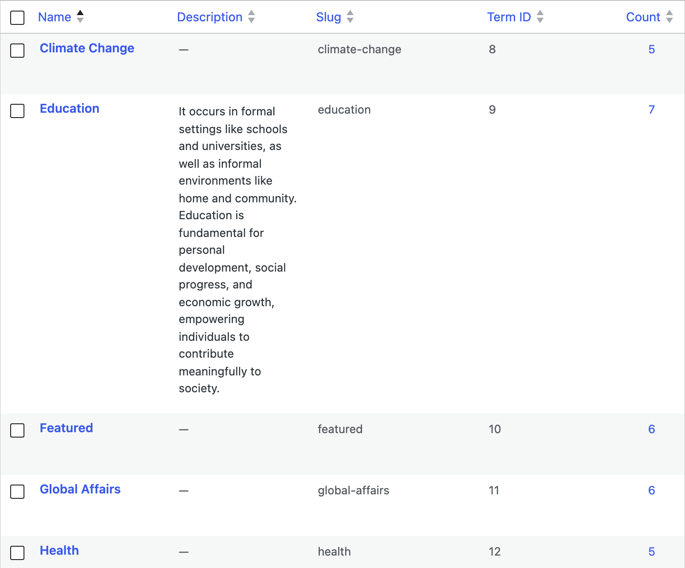Sort table by Name header
The width and height of the screenshot is (685, 568).
55,17
